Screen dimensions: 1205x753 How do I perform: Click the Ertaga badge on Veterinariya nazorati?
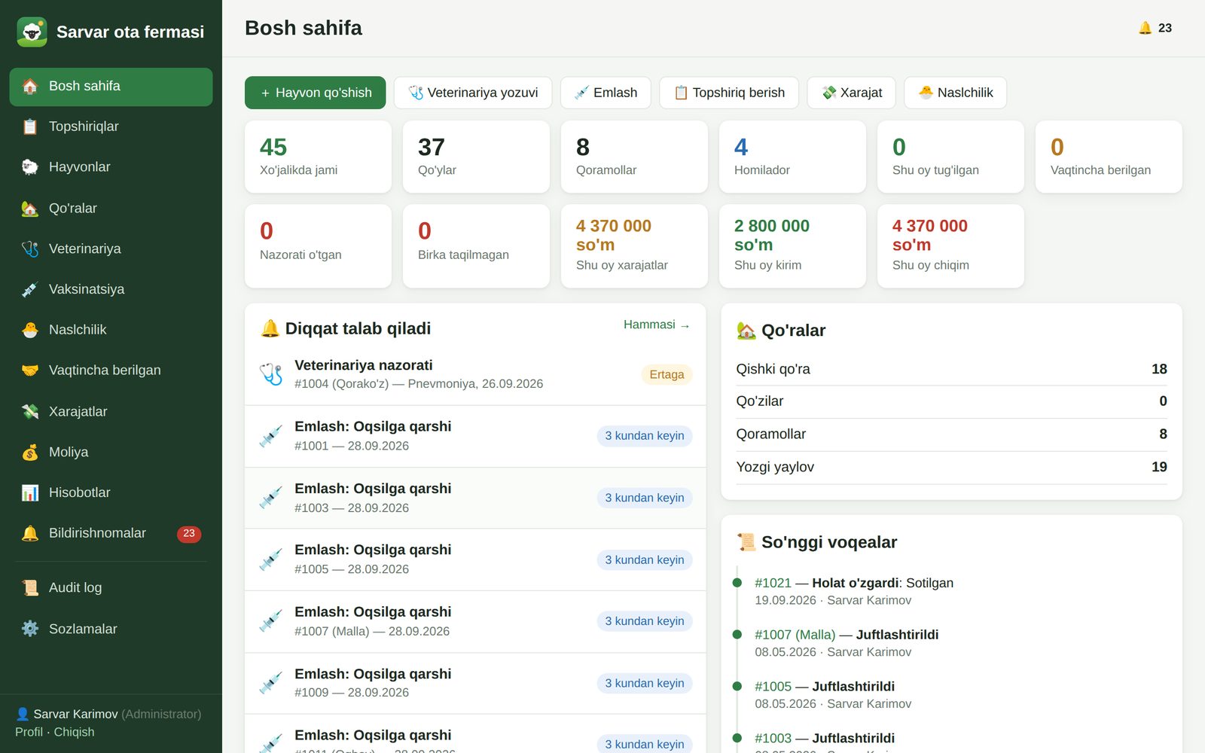coord(667,374)
